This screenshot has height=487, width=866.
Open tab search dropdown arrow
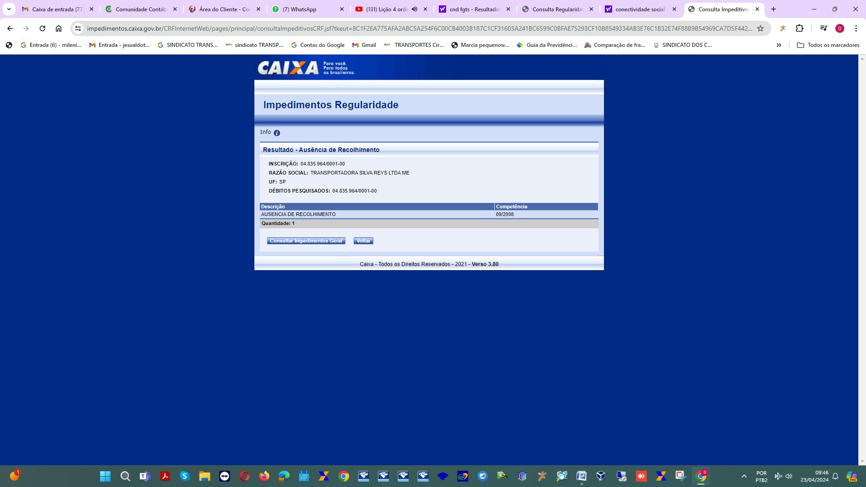[x=9, y=9]
